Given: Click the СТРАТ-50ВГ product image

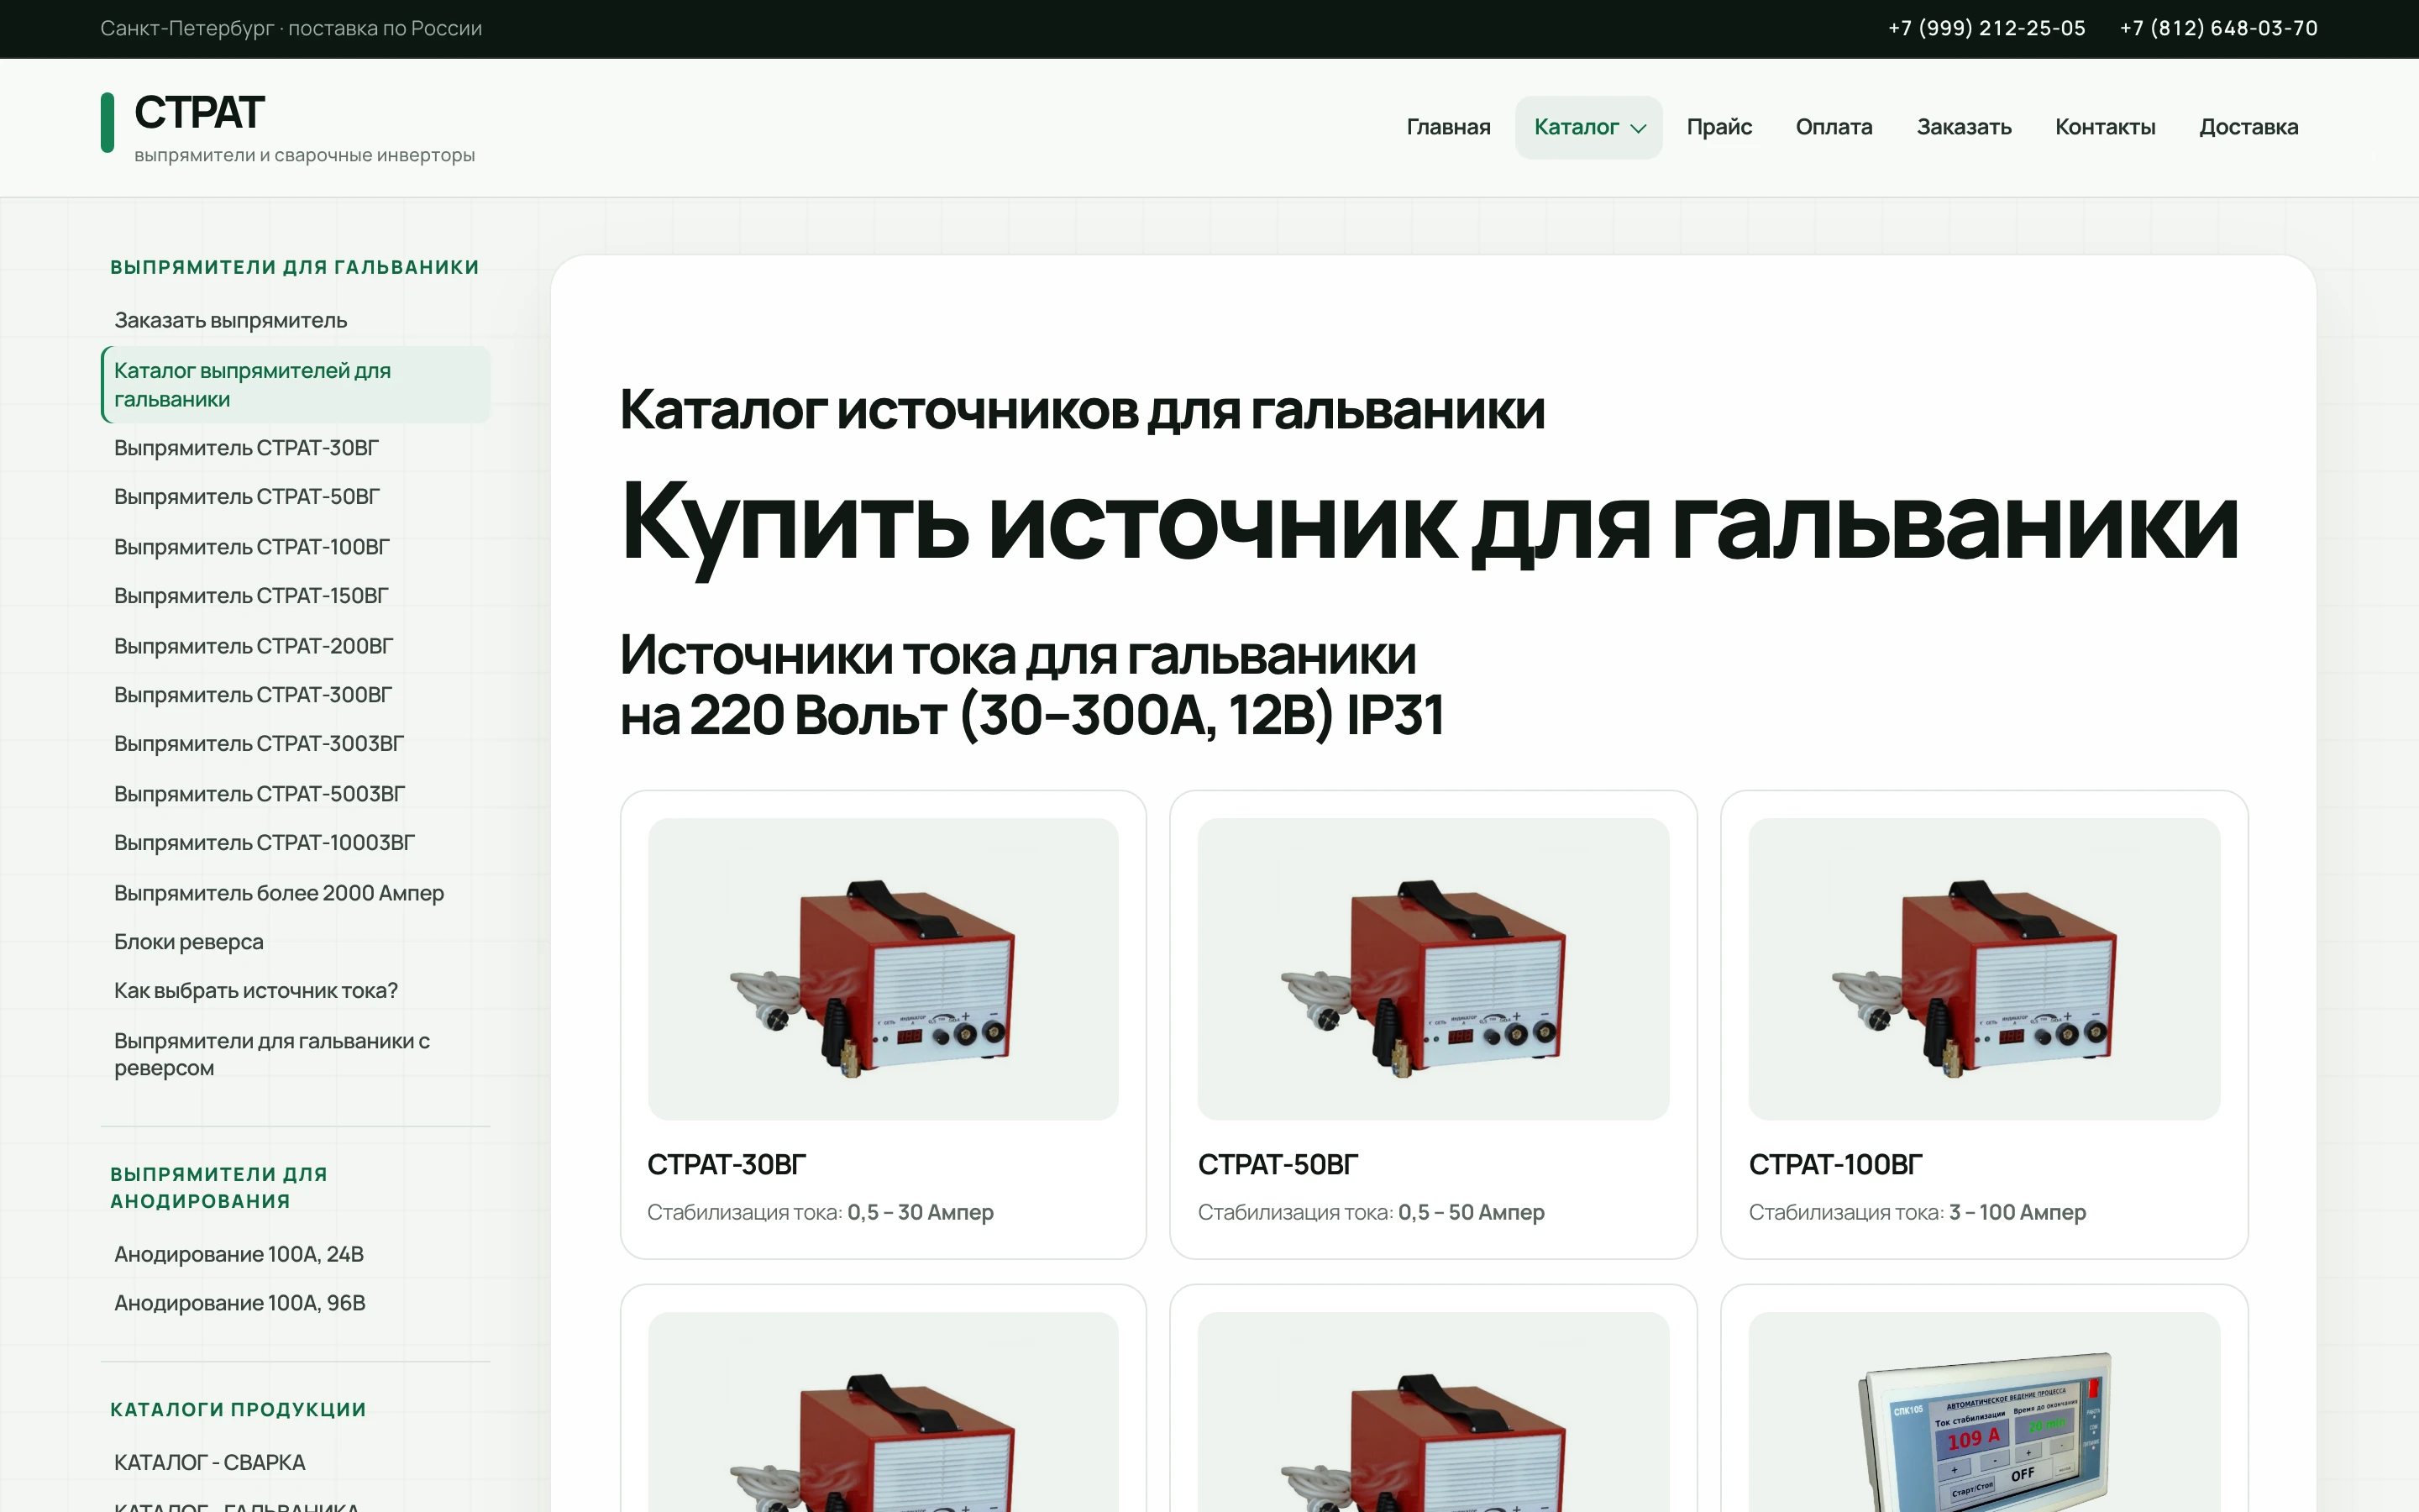Looking at the screenshot, I should coord(1434,969).
